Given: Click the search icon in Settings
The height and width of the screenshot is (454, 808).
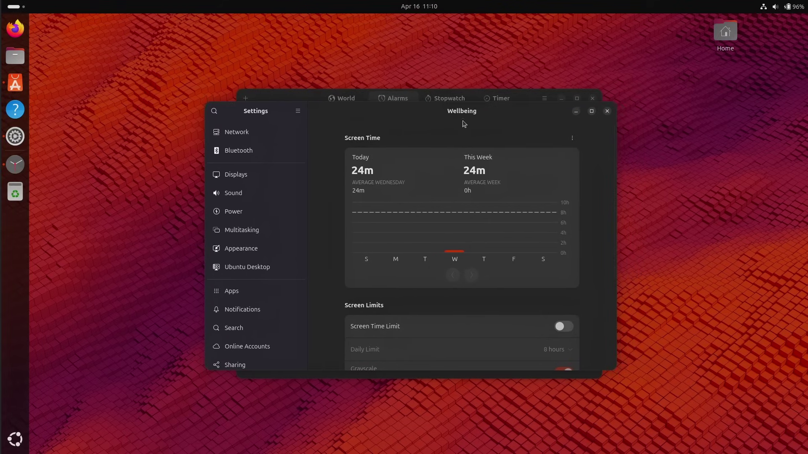Looking at the screenshot, I should (214, 111).
